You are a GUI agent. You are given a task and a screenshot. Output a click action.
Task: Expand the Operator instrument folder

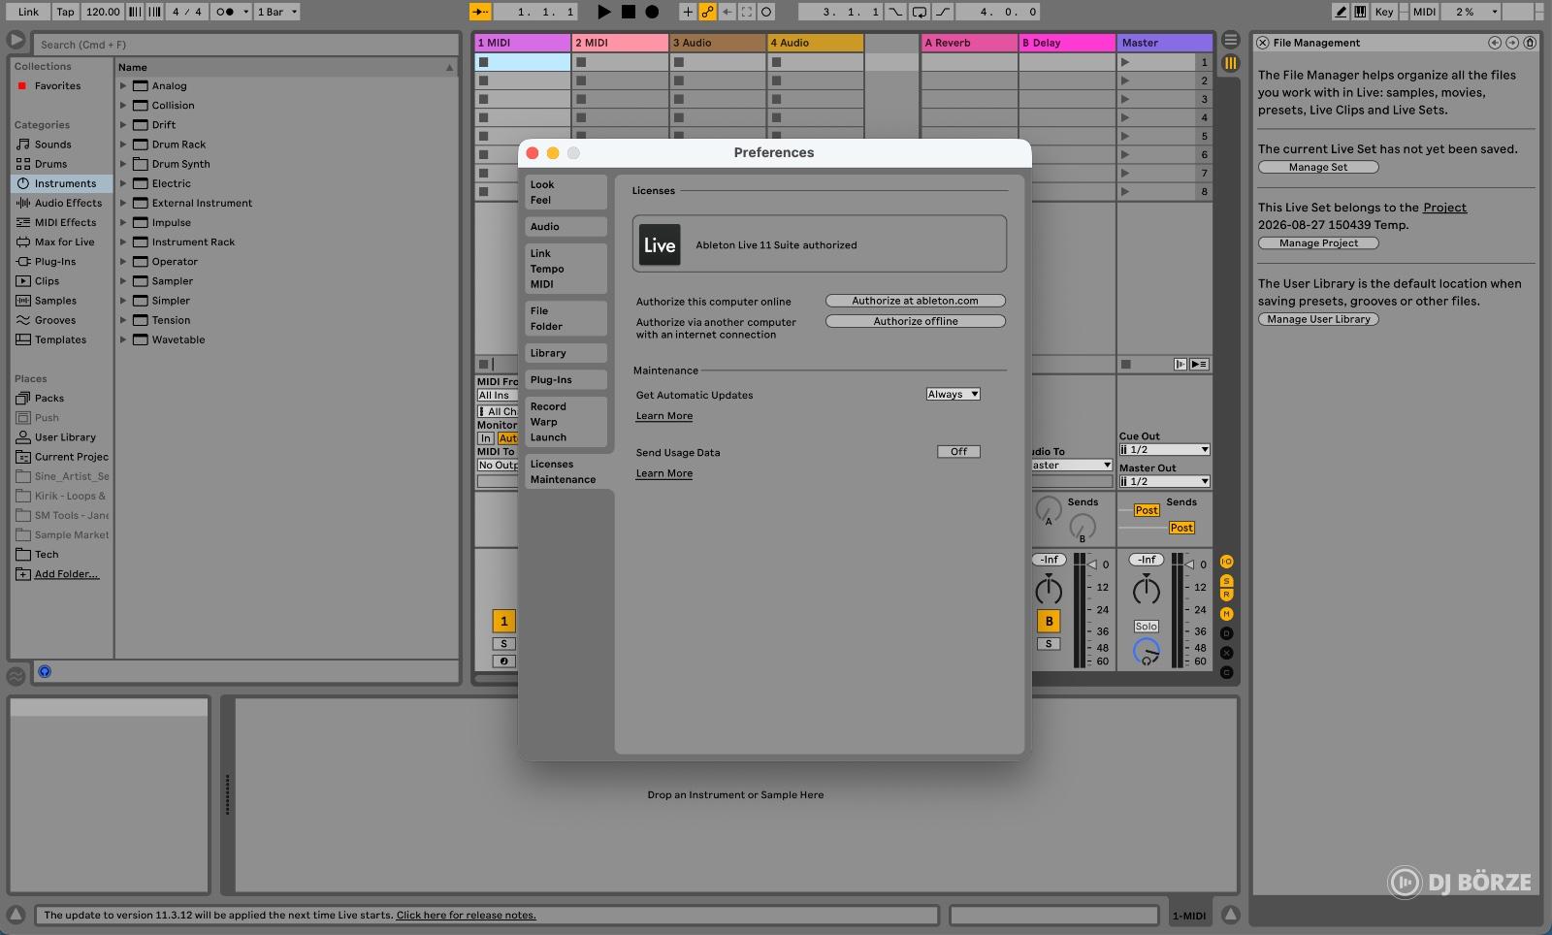(123, 262)
